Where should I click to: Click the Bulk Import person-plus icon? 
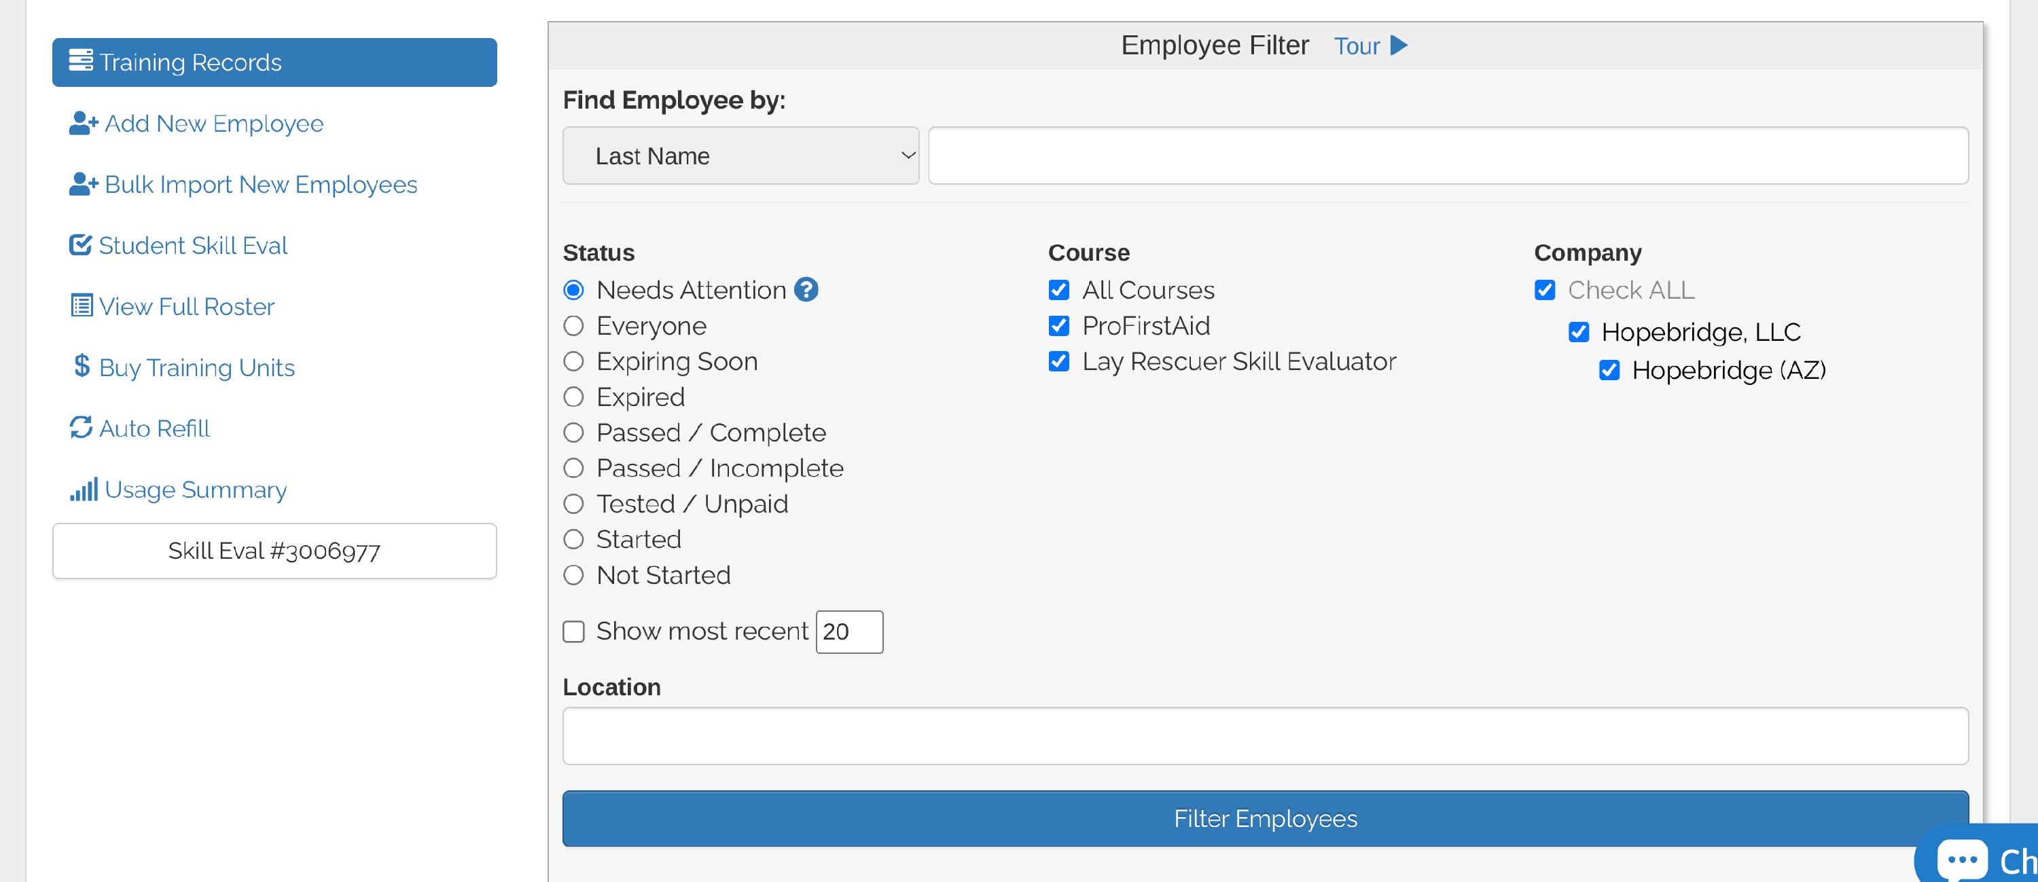(83, 184)
